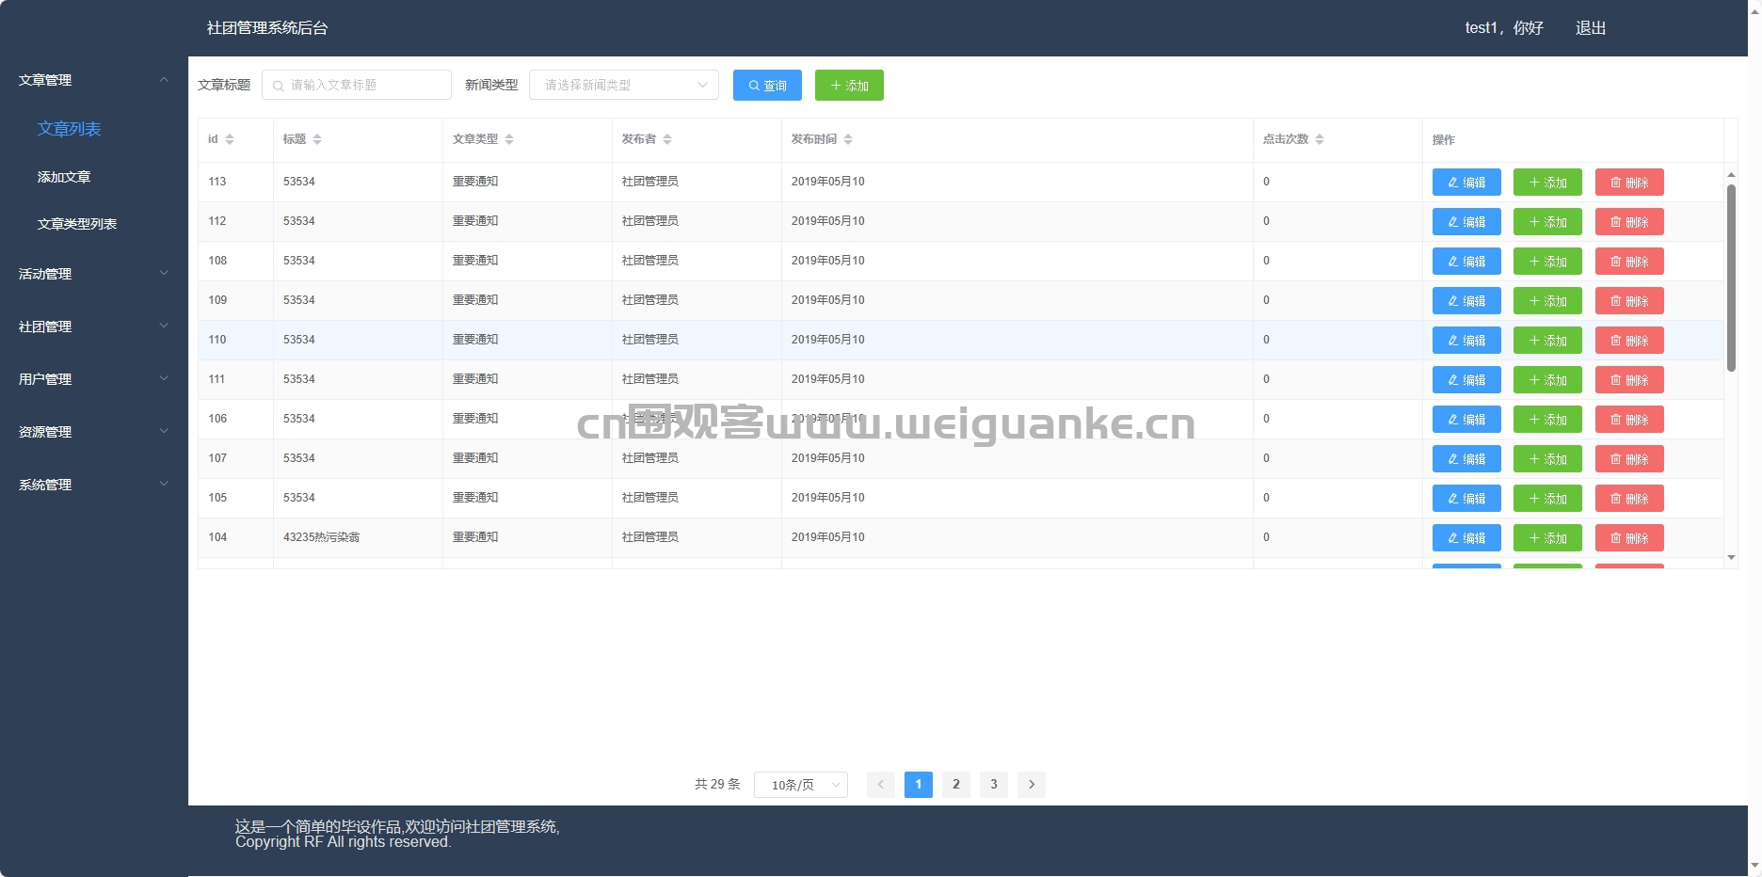Open 添加文章 in the sidebar
Screen dimensions: 1762x877
[x=64, y=177]
